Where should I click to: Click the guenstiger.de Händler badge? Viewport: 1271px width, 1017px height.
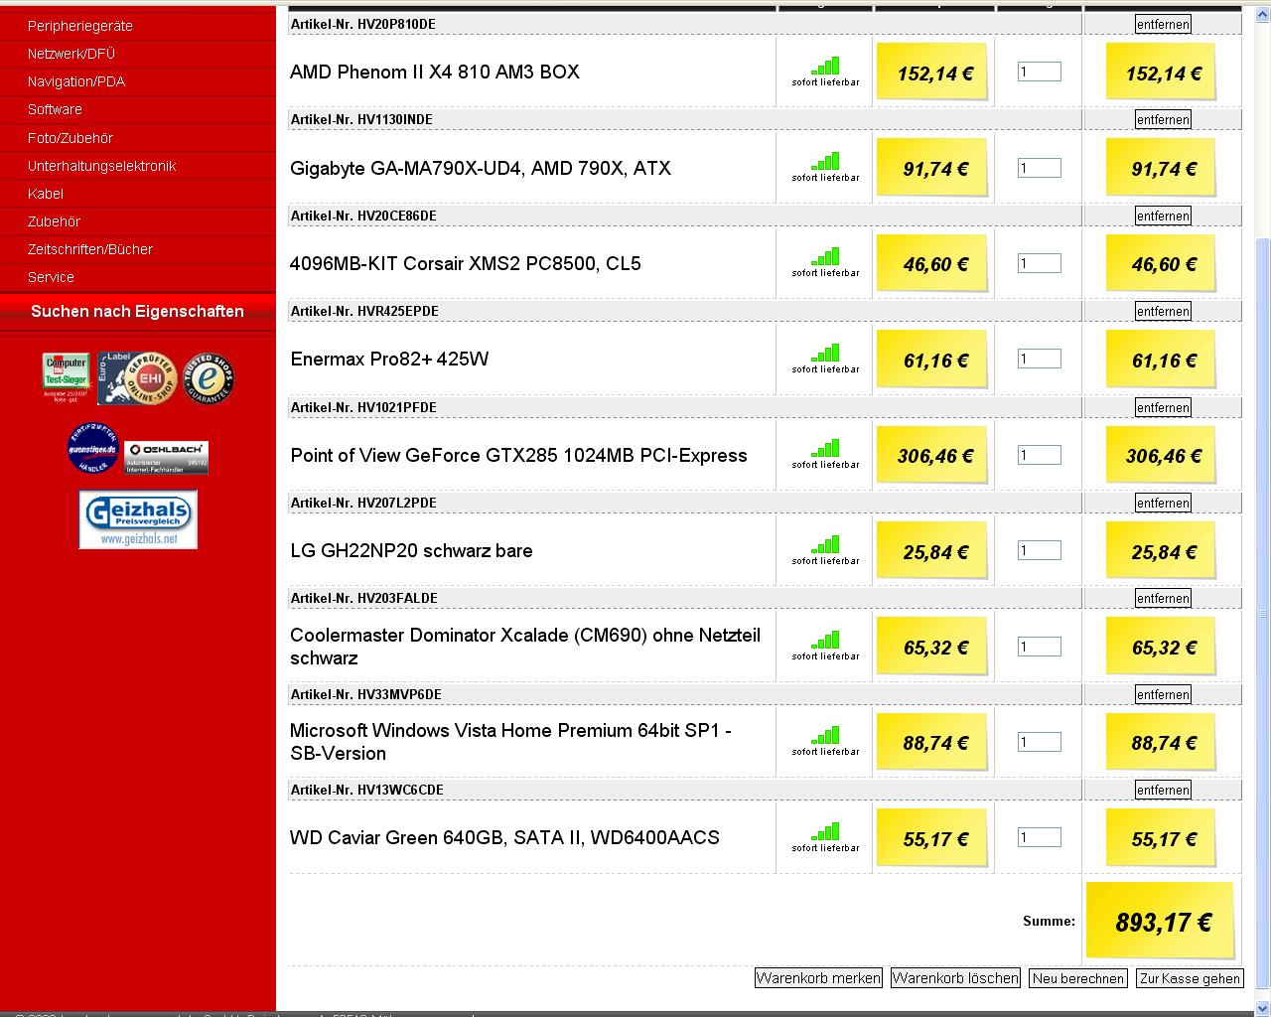point(92,448)
